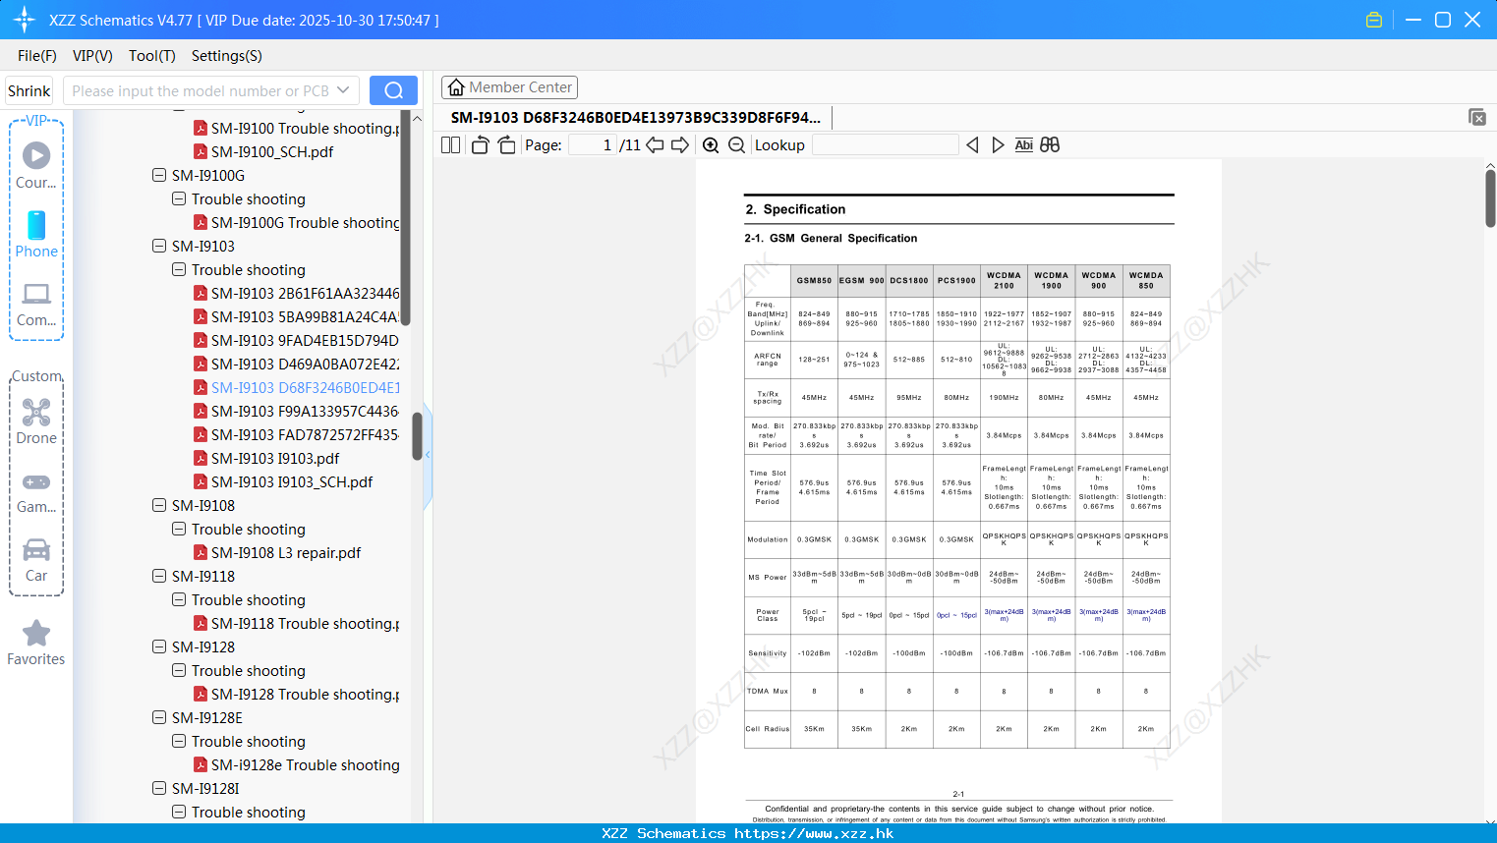Screen dimensions: 1497x843
Task: Rotate page clockwise
Action: 506,144
